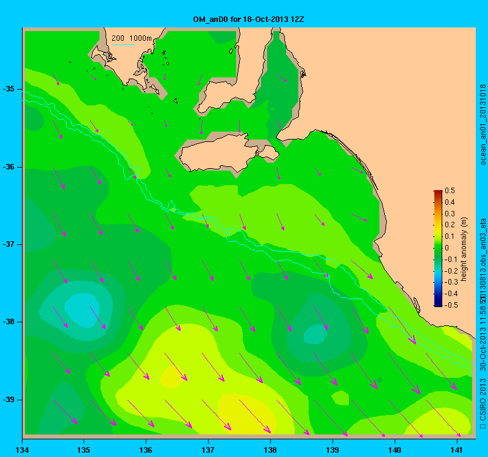Click the longitude label 141
This screenshot has width=488, height=457.
coord(457,450)
